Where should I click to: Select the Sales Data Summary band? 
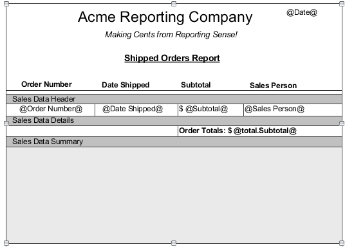coord(174,142)
